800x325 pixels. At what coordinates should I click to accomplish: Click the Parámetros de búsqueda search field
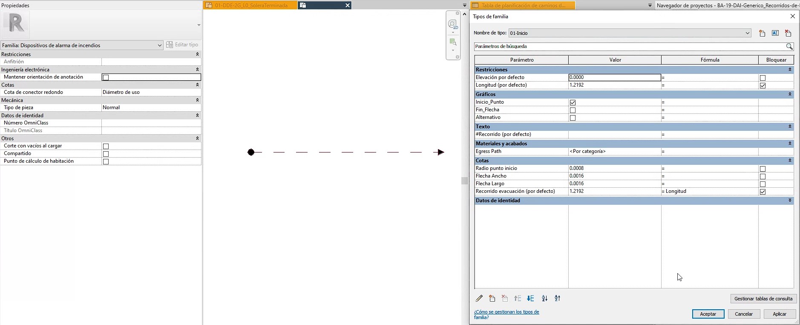(x=630, y=46)
